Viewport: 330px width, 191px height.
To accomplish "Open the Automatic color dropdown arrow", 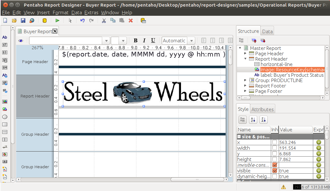I will pos(191,40).
